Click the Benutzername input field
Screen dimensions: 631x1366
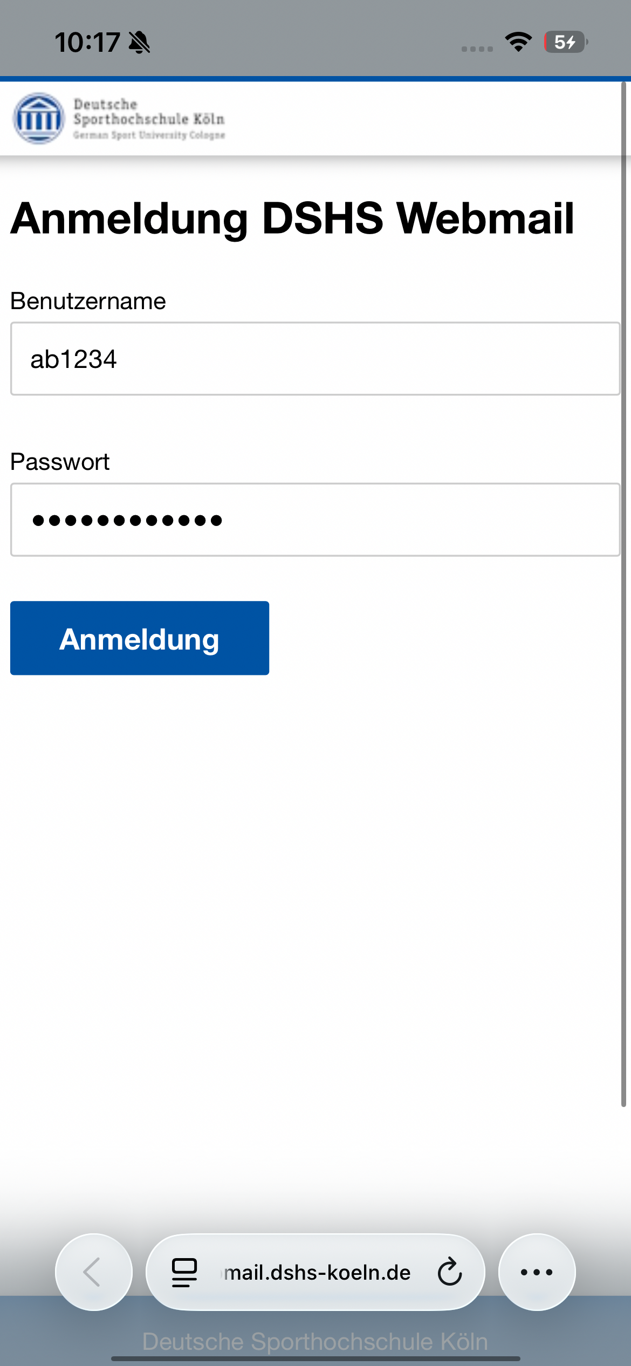tap(315, 359)
